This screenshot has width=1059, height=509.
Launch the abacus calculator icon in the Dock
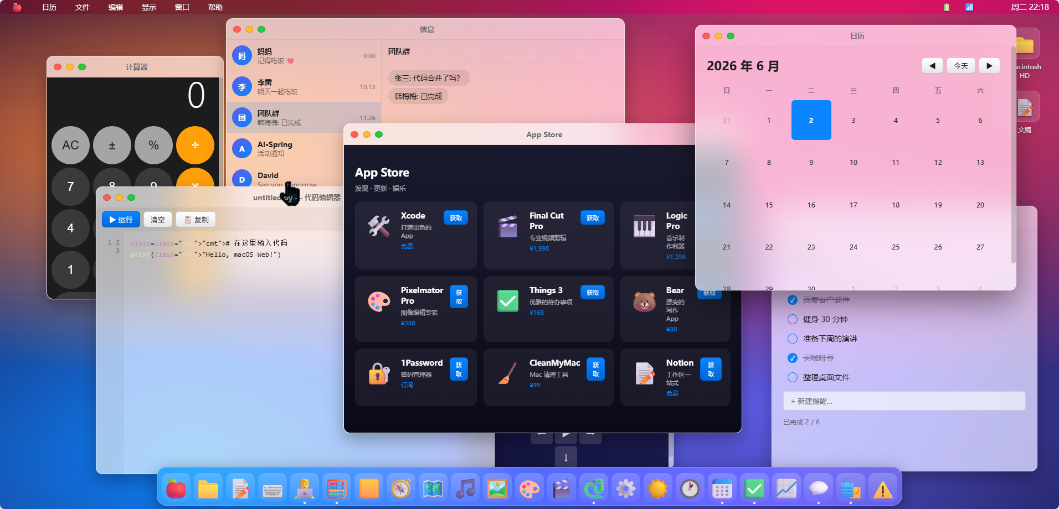337,489
